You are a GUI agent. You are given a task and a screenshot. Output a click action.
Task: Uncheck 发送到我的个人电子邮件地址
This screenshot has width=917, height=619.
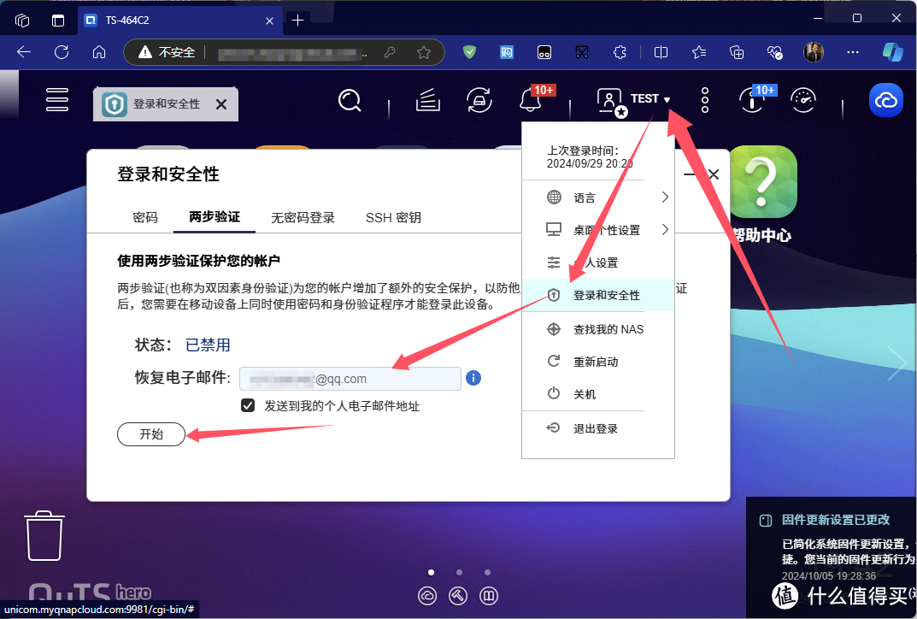pyautogui.click(x=248, y=405)
